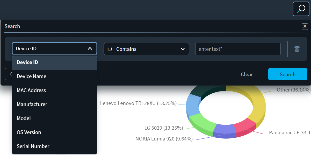Select Device Name from the dropdown list
311x155 pixels.
click(x=31, y=76)
